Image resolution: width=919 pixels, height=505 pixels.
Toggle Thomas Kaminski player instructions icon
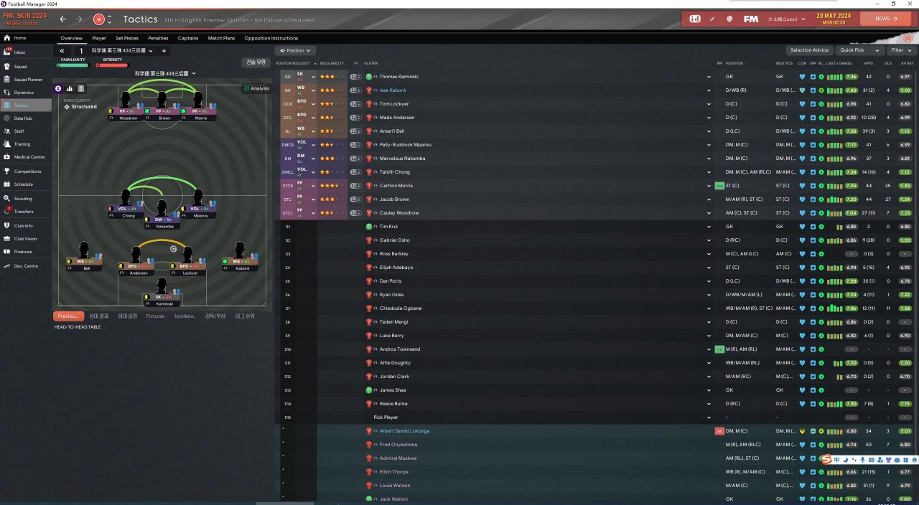pyautogui.click(x=355, y=77)
